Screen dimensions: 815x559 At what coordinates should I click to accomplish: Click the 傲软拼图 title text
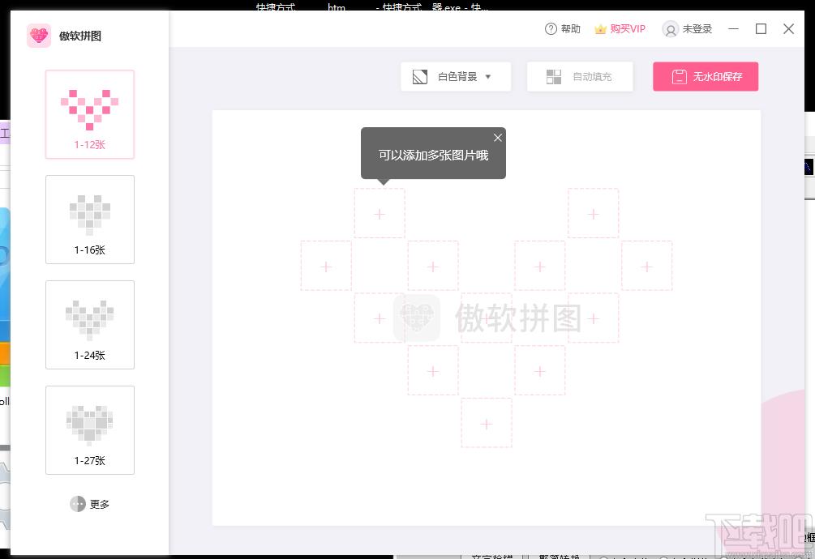point(80,36)
